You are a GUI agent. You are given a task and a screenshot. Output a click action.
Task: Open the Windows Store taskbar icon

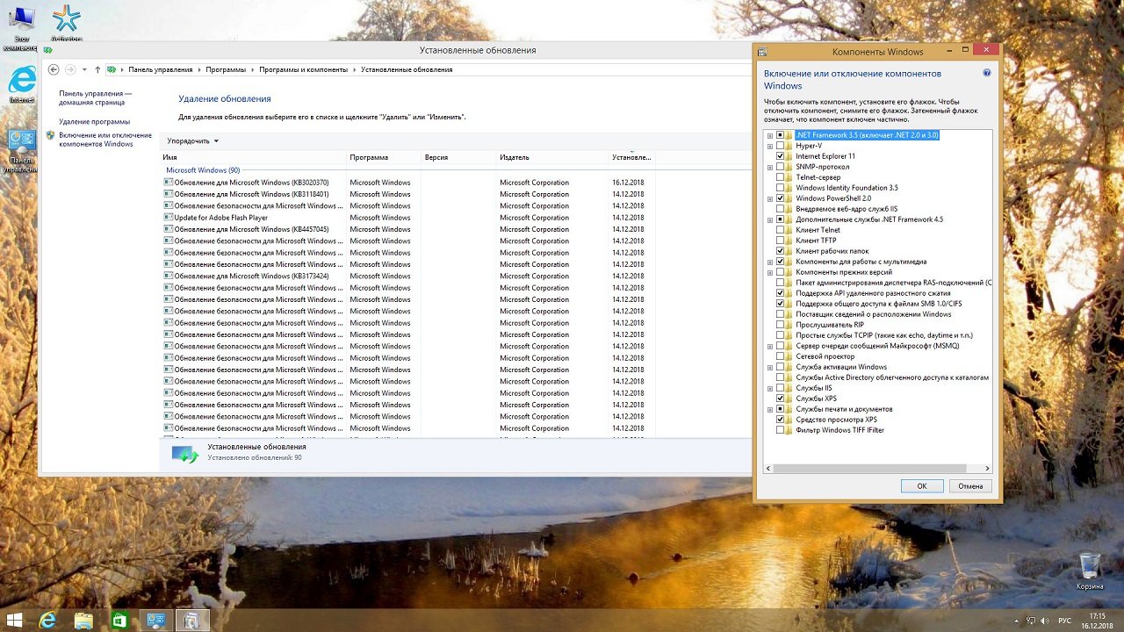point(119,620)
